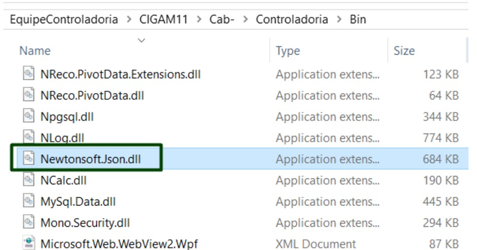Expand chevron after Cab- in breadcrumb
477x250 pixels.
coord(245,20)
